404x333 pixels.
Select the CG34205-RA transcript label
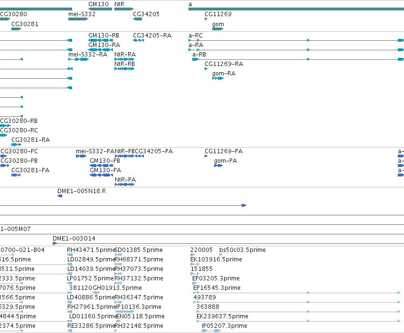152,35
